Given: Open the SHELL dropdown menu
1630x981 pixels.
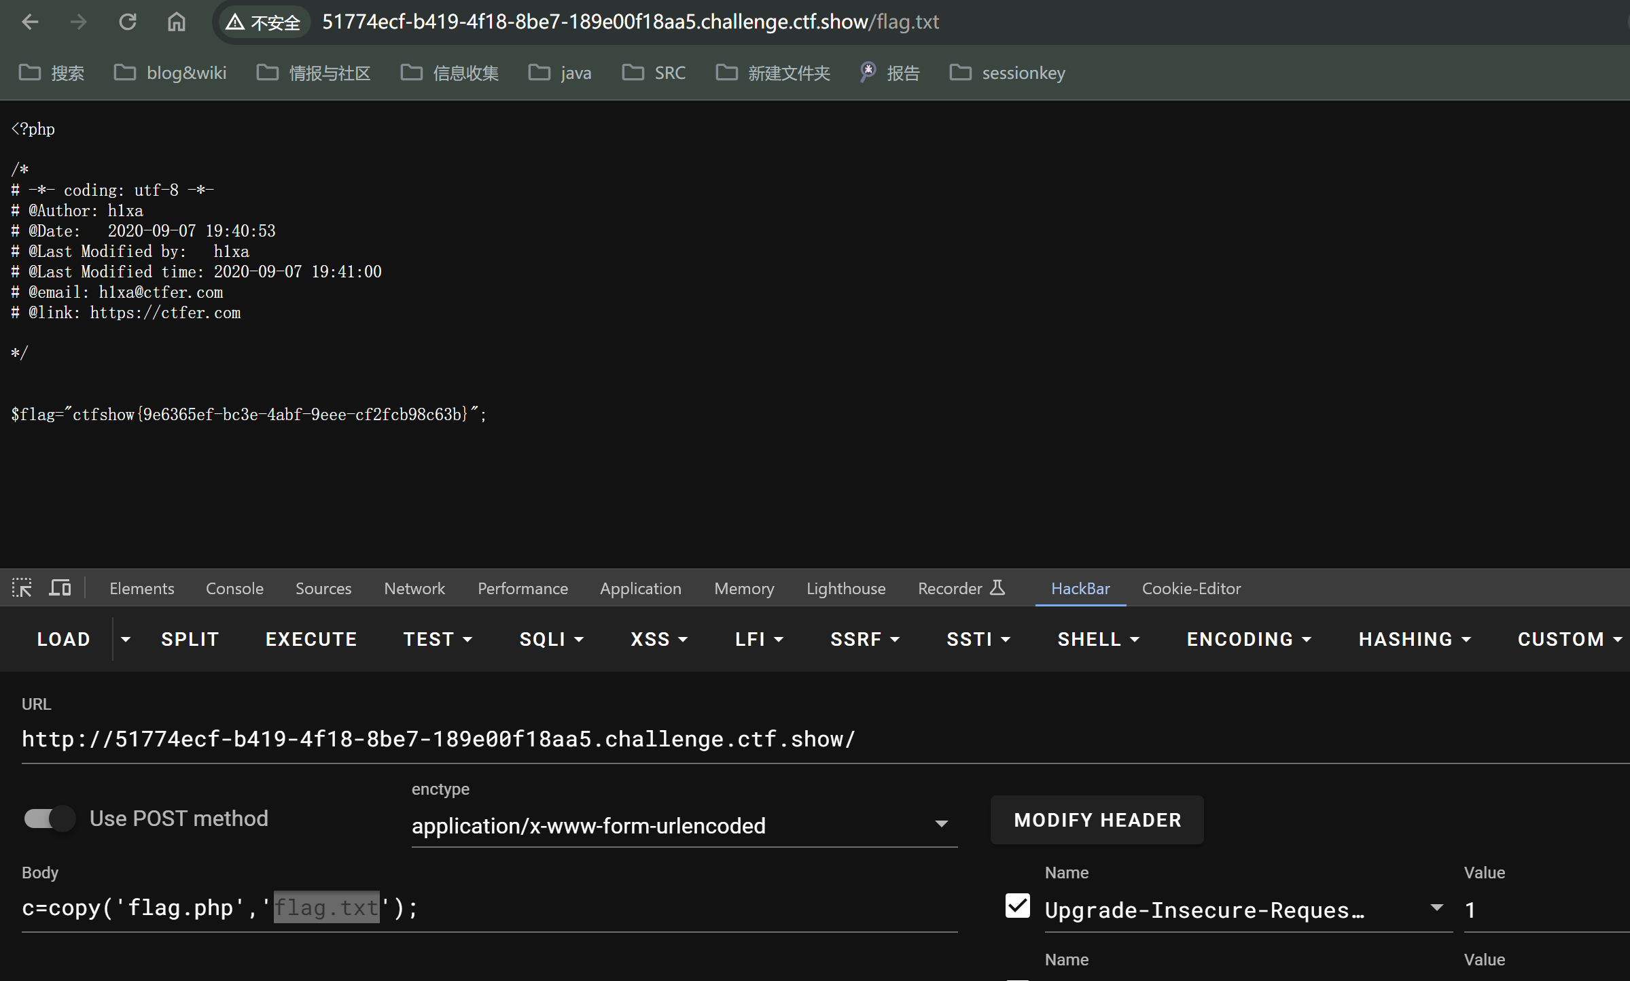Looking at the screenshot, I should point(1098,639).
